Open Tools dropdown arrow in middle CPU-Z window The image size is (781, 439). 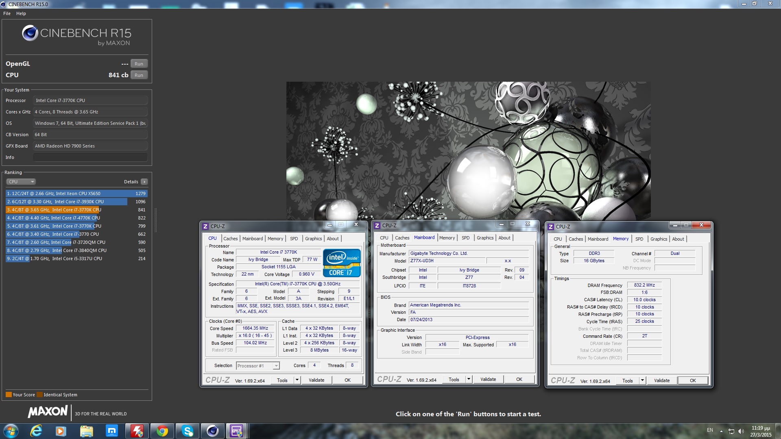469,380
